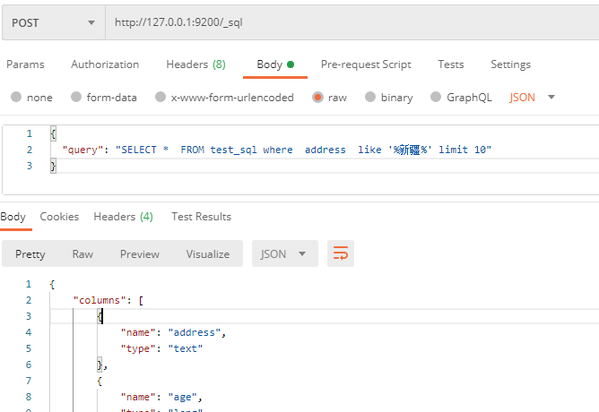Switch to the request Settings tab
The image size is (599, 412).
510,64
